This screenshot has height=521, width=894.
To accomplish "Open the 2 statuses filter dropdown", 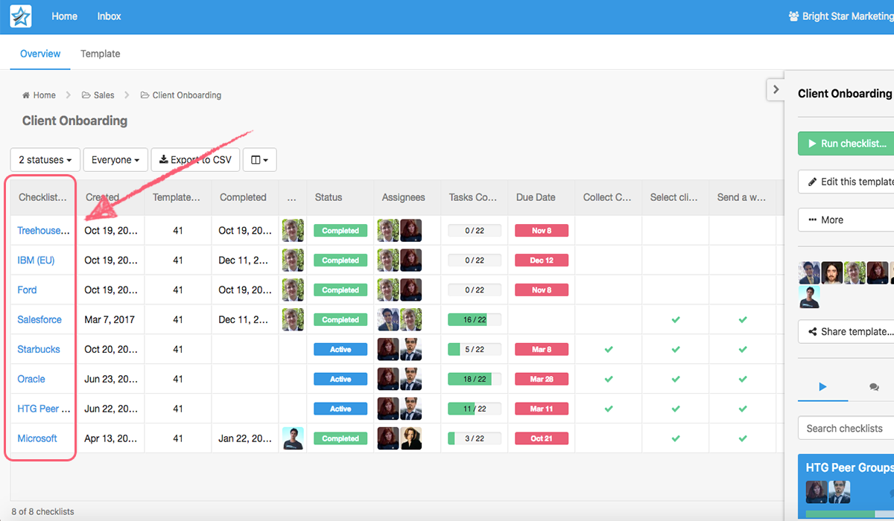I will pyautogui.click(x=45, y=160).
